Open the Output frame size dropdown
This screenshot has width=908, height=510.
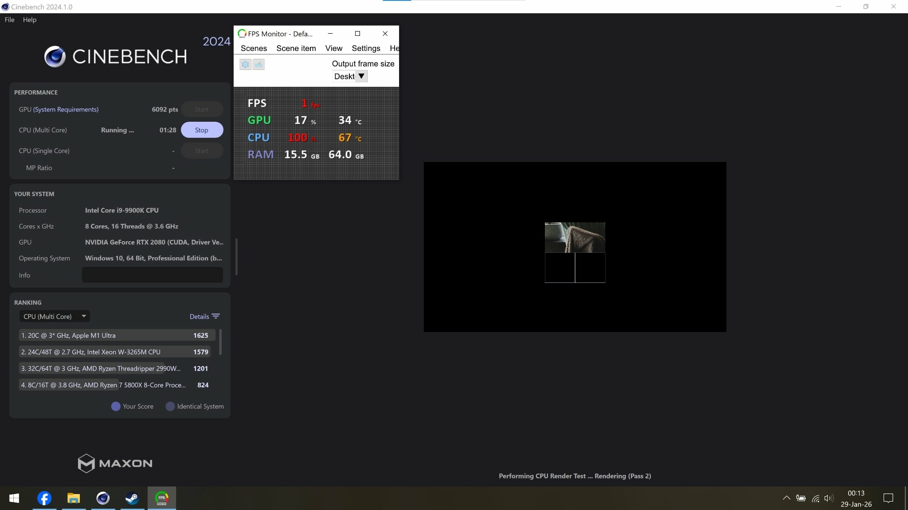pos(361,76)
